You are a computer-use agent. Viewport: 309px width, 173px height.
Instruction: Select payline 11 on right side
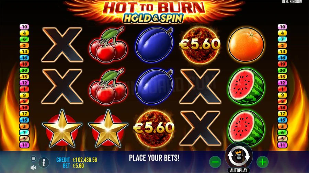(x=283, y=145)
